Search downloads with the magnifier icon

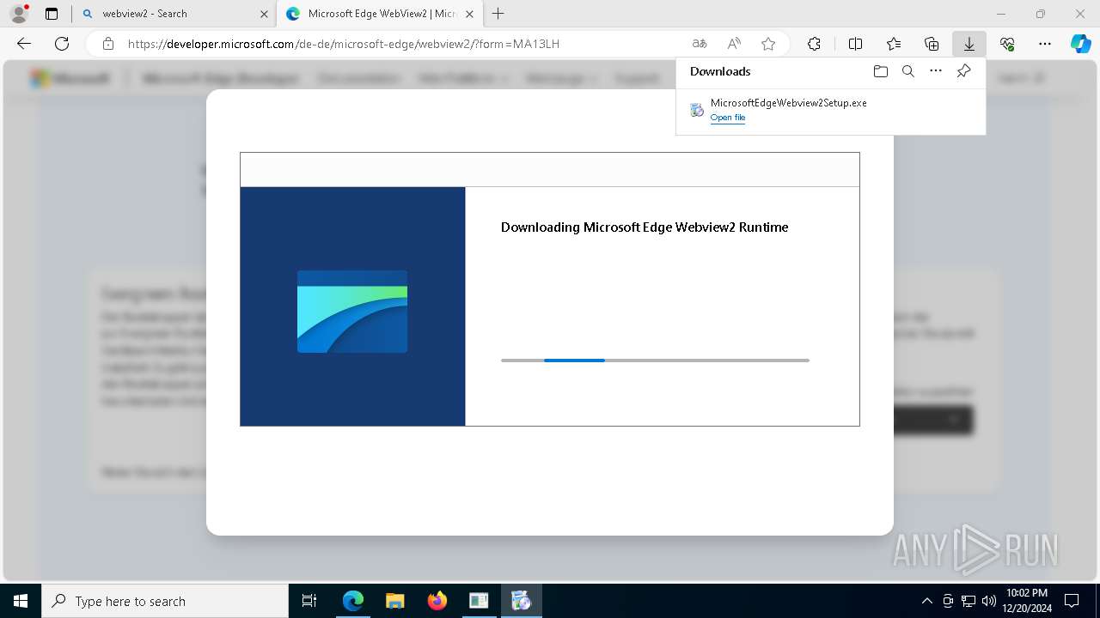click(907, 71)
